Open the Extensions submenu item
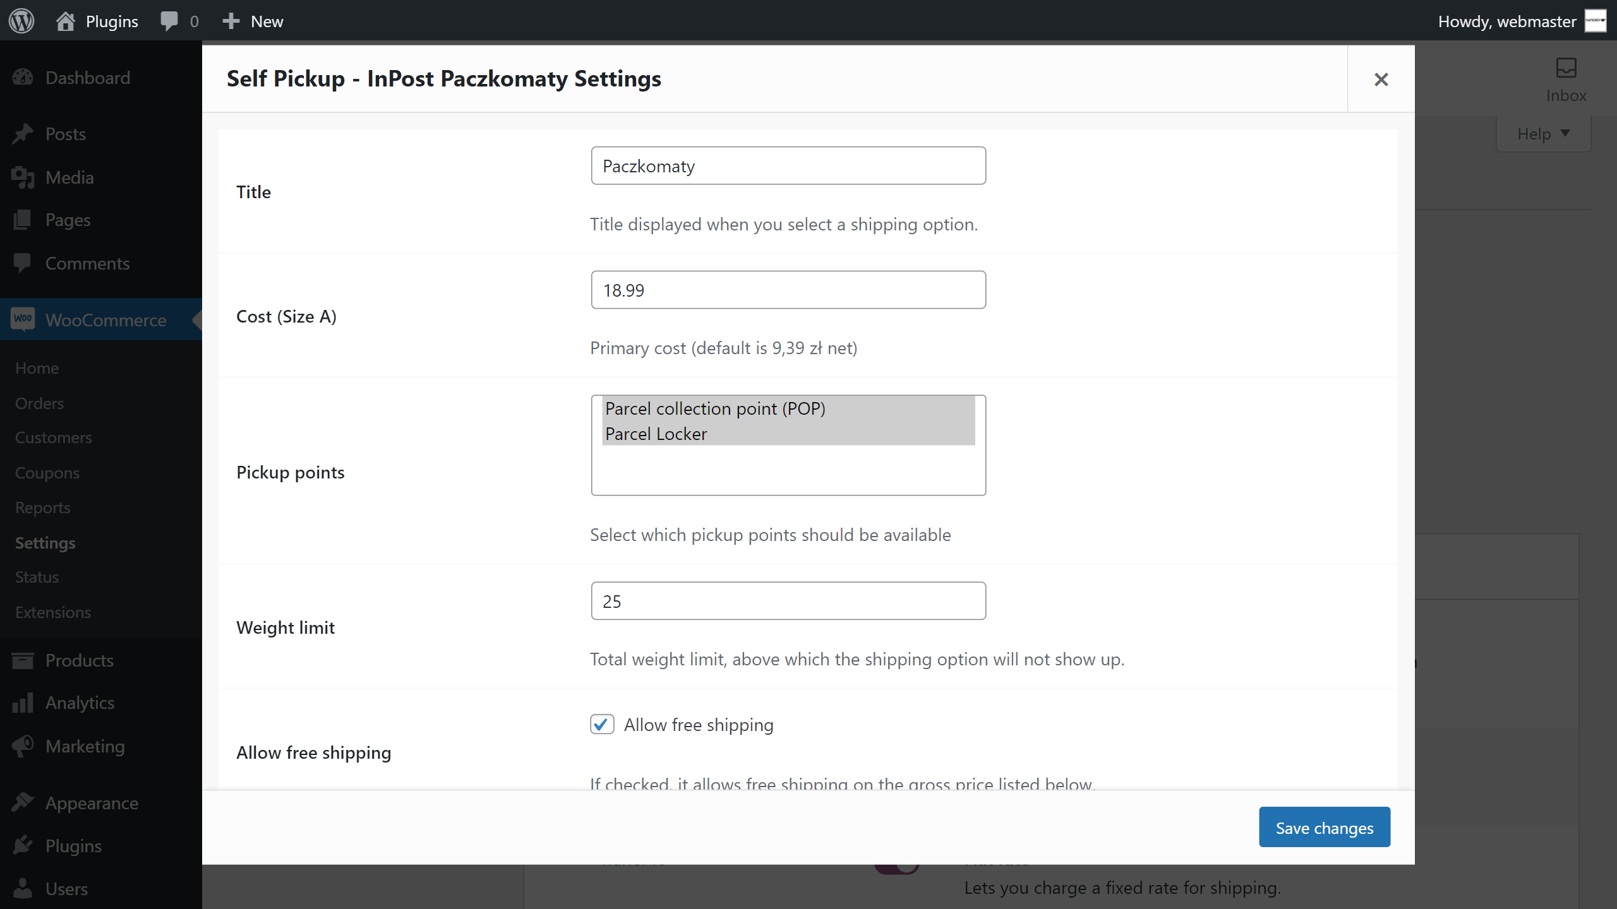Screen dimensions: 1617x909 click(53, 612)
